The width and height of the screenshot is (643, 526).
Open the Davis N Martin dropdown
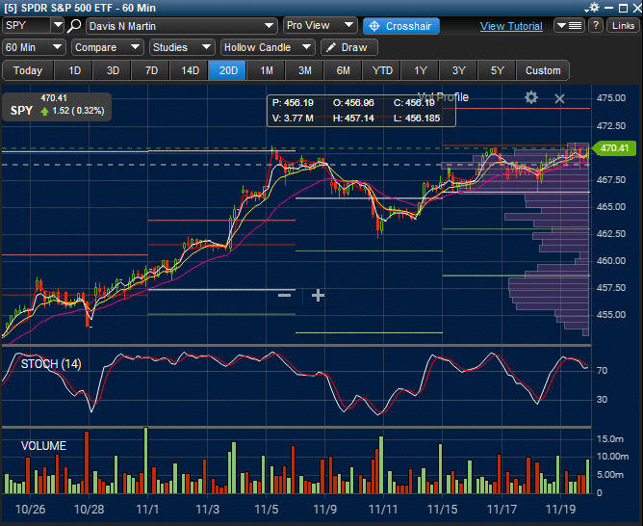tap(182, 26)
